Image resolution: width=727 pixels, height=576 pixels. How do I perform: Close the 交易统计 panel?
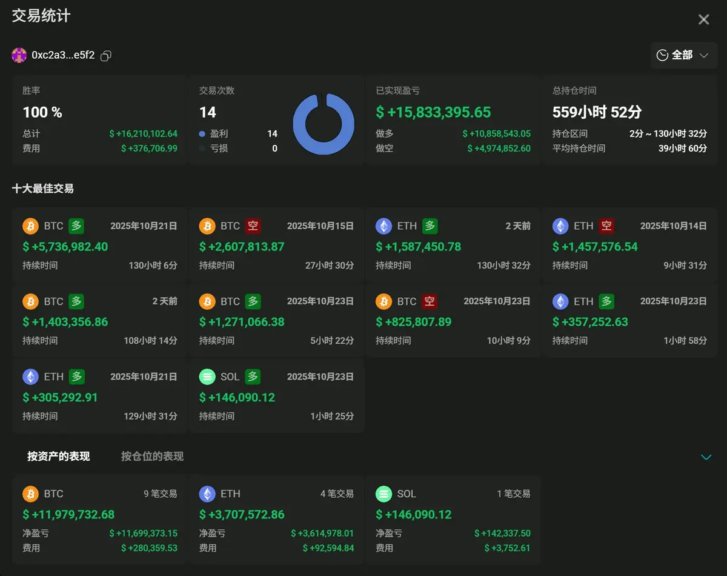click(703, 19)
